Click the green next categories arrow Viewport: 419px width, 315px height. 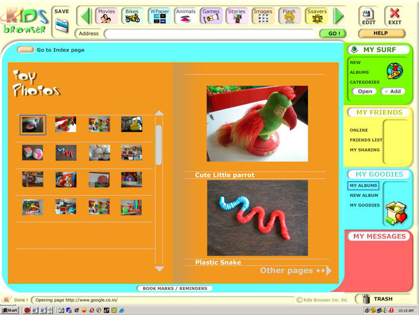(x=339, y=16)
